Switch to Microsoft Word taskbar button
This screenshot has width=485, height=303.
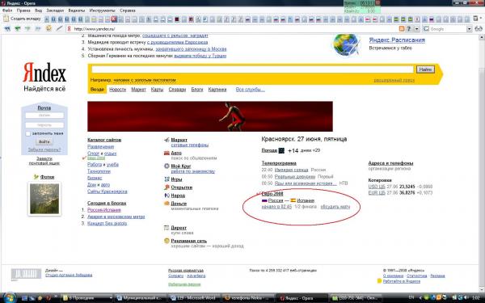coord(194,297)
